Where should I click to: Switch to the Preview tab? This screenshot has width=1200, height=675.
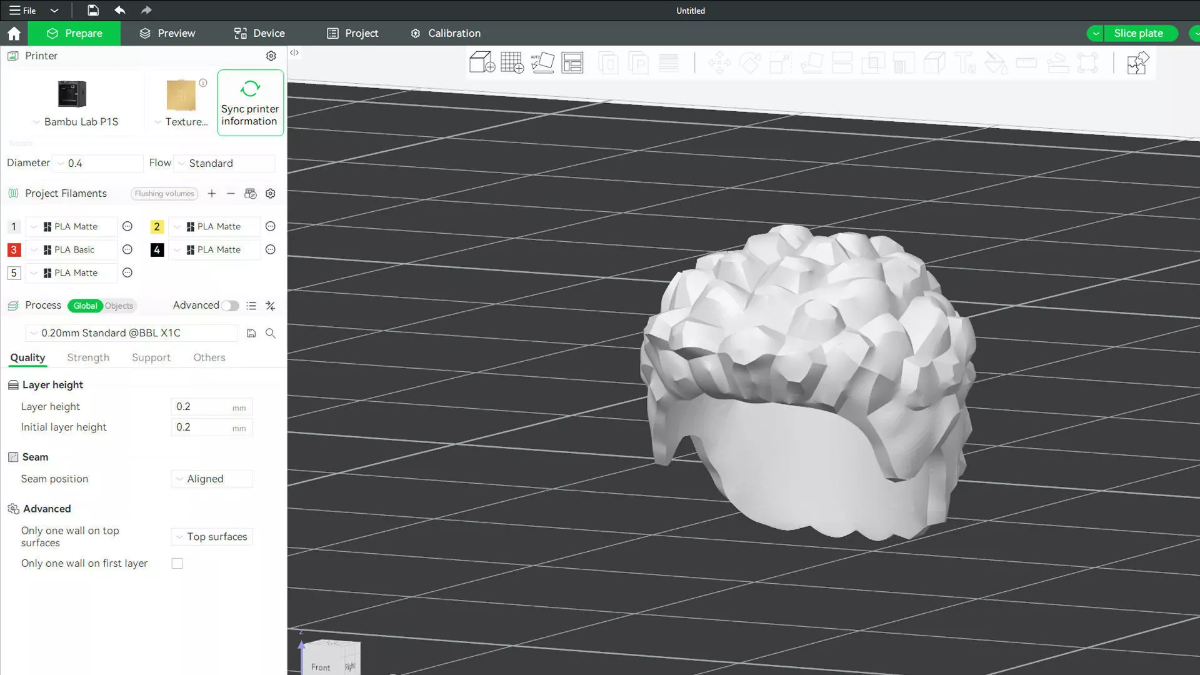coord(167,33)
